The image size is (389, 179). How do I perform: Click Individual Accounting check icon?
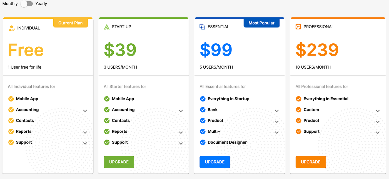click(11, 110)
